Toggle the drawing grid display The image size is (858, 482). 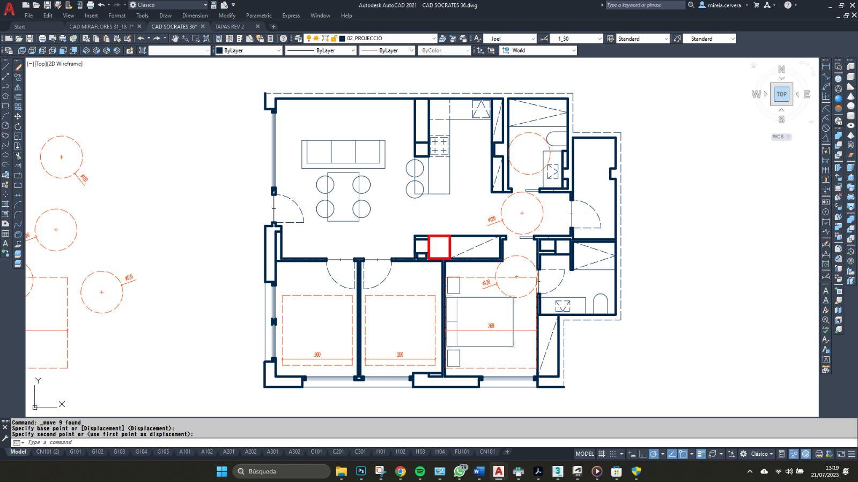pos(602,454)
